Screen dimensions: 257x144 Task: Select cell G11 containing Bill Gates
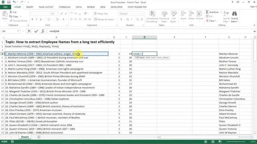(x=229, y=80)
